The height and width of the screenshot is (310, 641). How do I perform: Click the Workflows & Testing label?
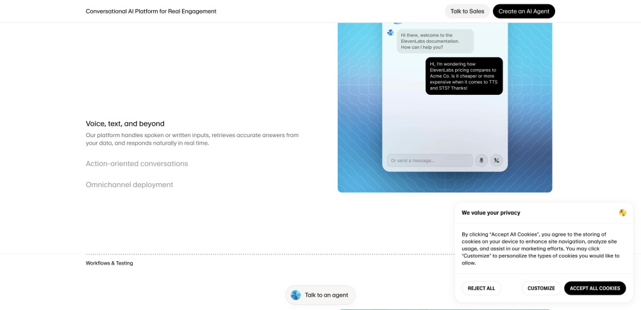tap(109, 263)
